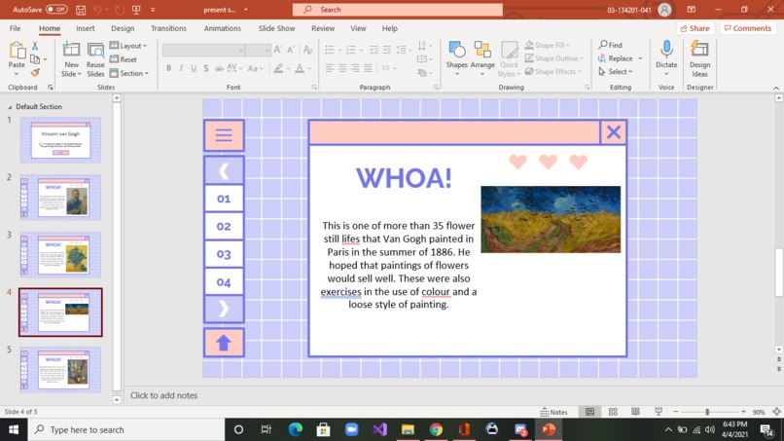The height and width of the screenshot is (441, 784).
Task: Adjust the zoom slider
Action: click(707, 412)
